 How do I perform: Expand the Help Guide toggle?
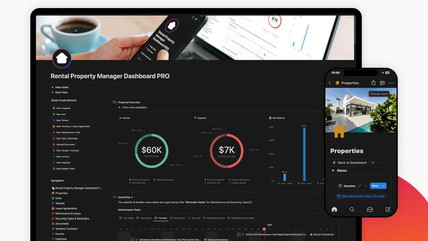pyautogui.click(x=53, y=87)
